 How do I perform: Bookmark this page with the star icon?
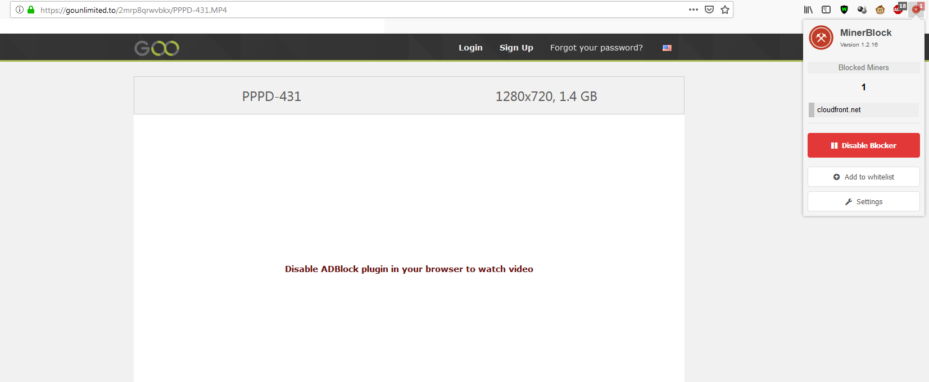coord(725,10)
